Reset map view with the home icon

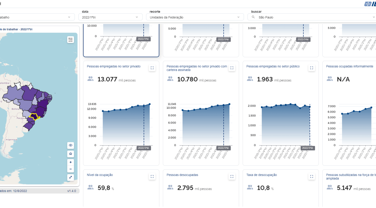point(71,154)
